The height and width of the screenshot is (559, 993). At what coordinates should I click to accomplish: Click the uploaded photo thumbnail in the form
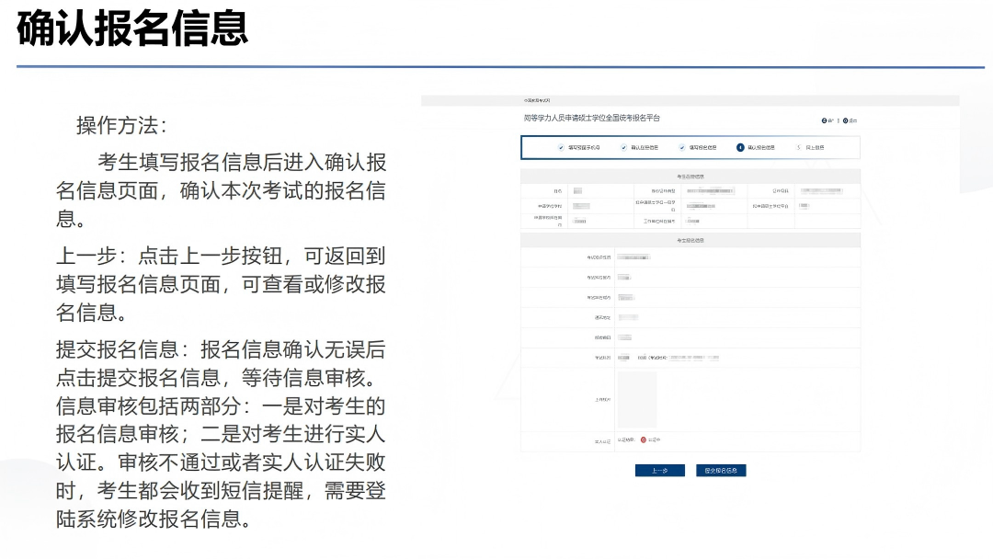636,400
